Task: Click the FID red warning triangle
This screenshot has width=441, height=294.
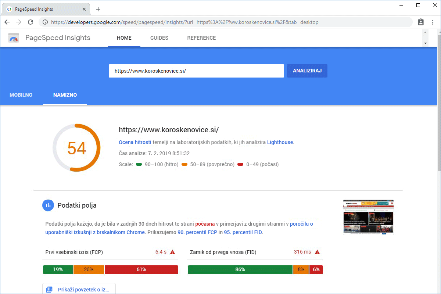Action: (x=318, y=252)
